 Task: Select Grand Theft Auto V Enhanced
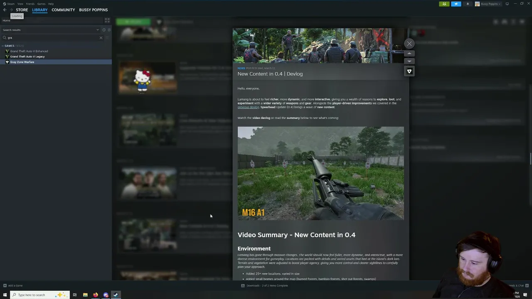pos(29,51)
